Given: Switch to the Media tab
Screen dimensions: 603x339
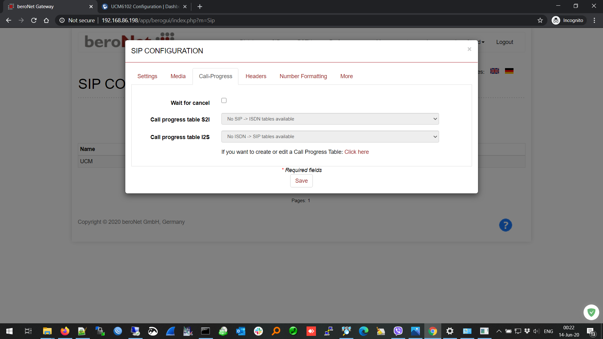Looking at the screenshot, I should (x=178, y=76).
